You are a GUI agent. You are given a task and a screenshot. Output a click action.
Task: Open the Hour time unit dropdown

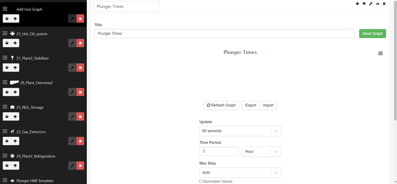(x=261, y=152)
